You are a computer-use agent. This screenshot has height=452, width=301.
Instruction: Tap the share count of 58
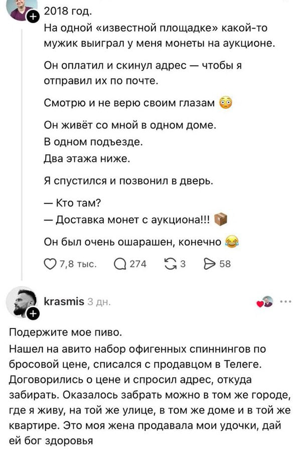225,264
